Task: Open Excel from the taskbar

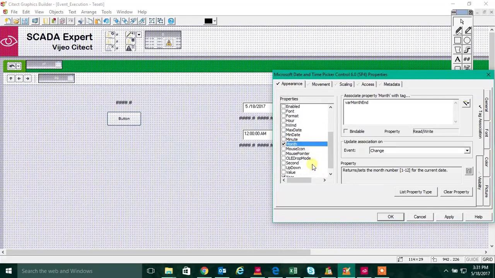Action: click(x=293, y=271)
